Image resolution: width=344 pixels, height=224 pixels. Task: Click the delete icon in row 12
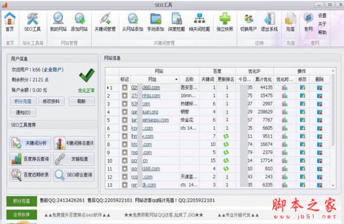click(319, 177)
